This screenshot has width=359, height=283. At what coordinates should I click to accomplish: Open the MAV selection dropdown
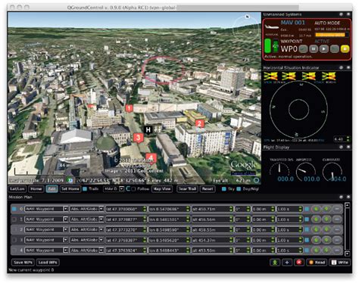tap(114, 189)
